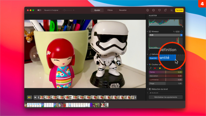Click the Définition triangle section icon
This screenshot has width=206, height=116.
(150, 54)
